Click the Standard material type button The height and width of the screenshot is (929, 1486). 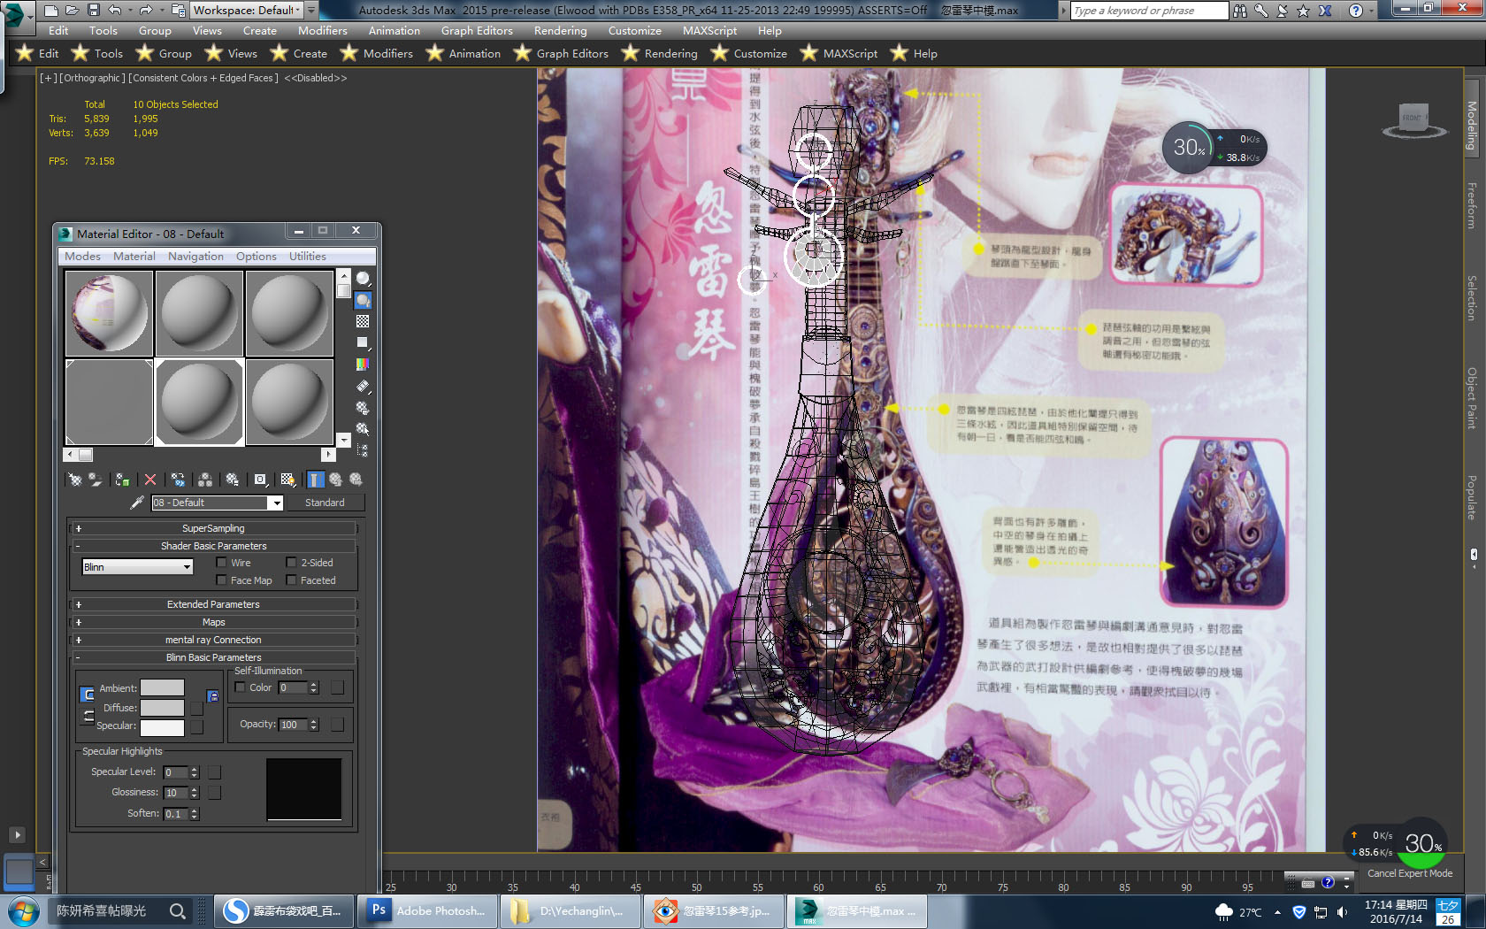tap(325, 503)
